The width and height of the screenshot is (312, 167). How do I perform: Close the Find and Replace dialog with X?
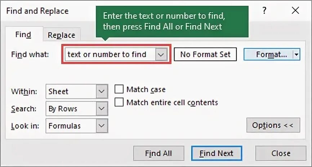(295, 11)
